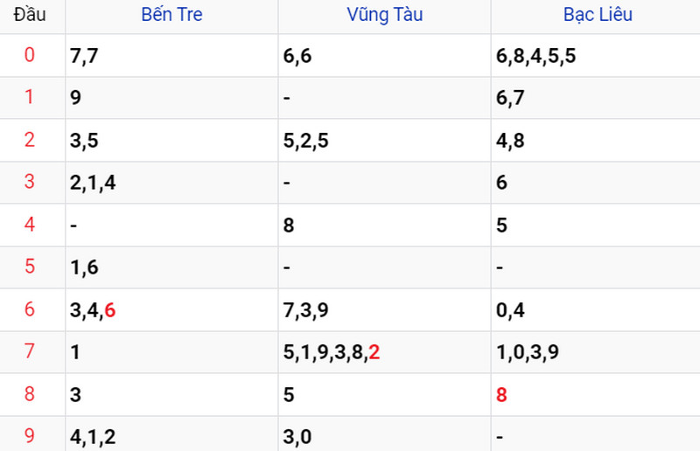Select row header 1 in Đầu column
700x451 pixels.
click(x=30, y=97)
